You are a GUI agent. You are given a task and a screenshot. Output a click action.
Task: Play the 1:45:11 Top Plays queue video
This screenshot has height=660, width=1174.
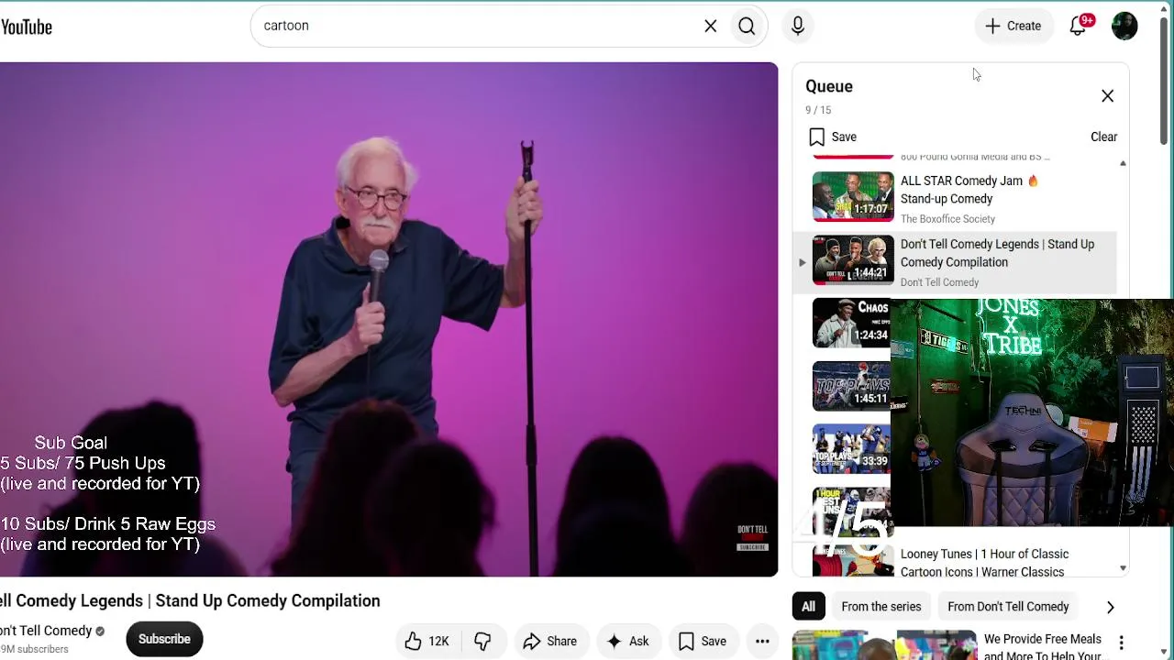[x=850, y=386]
